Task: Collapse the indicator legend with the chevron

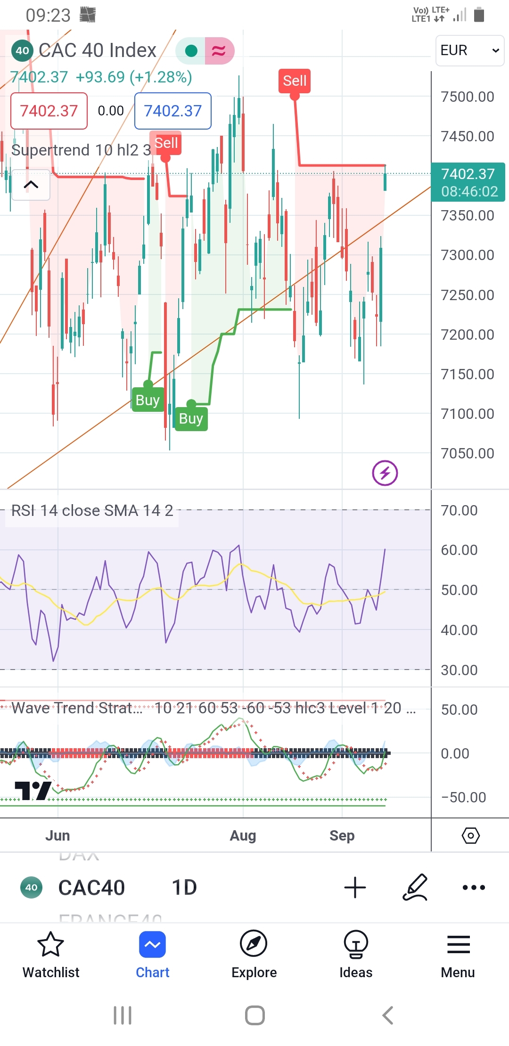Action: point(31,185)
